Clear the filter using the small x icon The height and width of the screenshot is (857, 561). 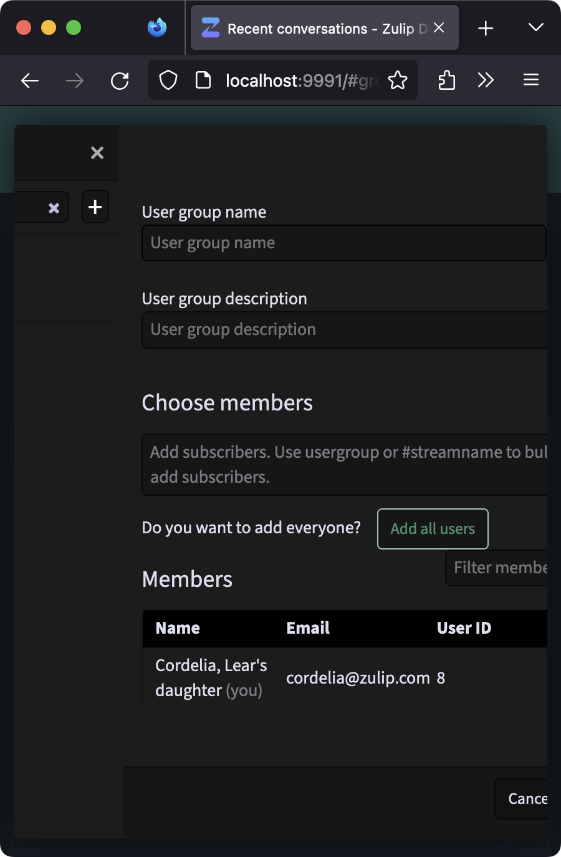[x=54, y=206]
